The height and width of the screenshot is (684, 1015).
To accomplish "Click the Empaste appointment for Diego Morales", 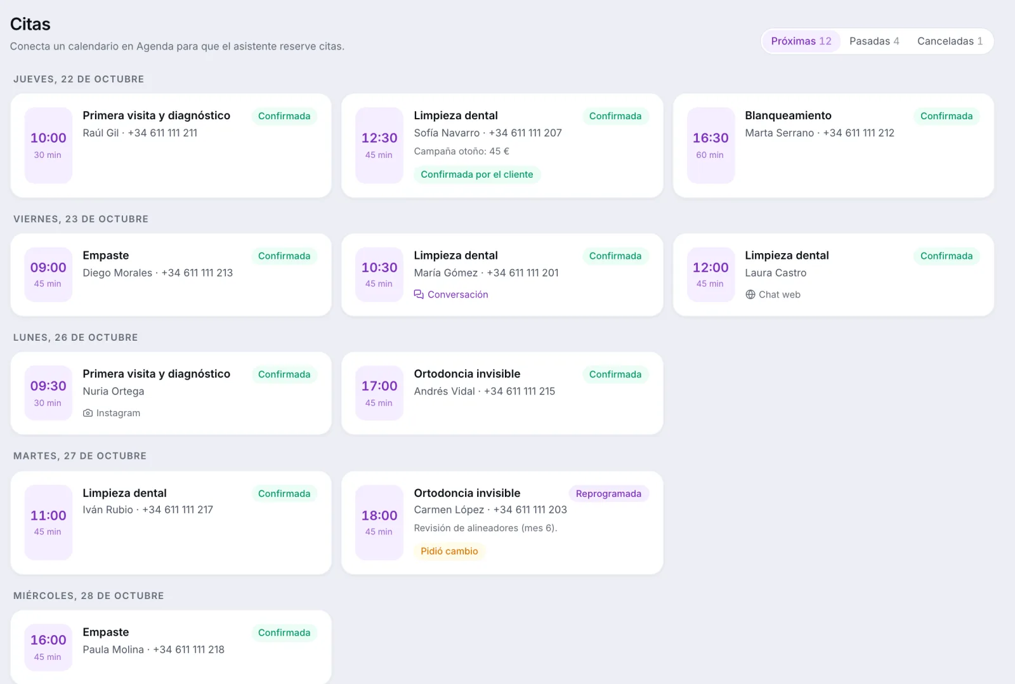I will 171,275.
